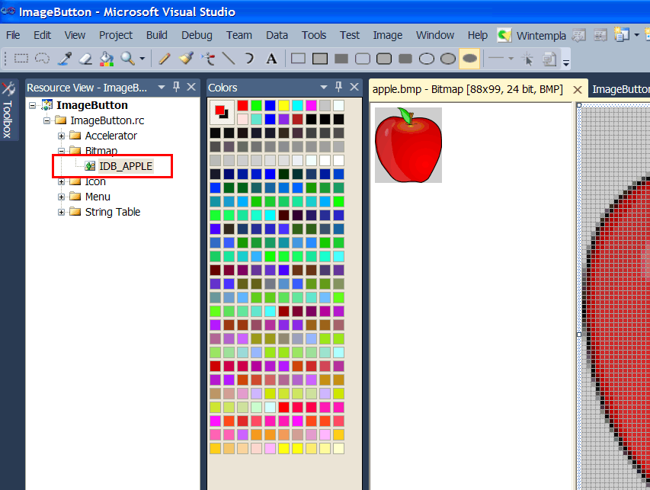The height and width of the screenshot is (490, 650).
Task: Select the Outlined Filled Rounded Rectangle tool
Action: pyautogui.click(x=384, y=59)
